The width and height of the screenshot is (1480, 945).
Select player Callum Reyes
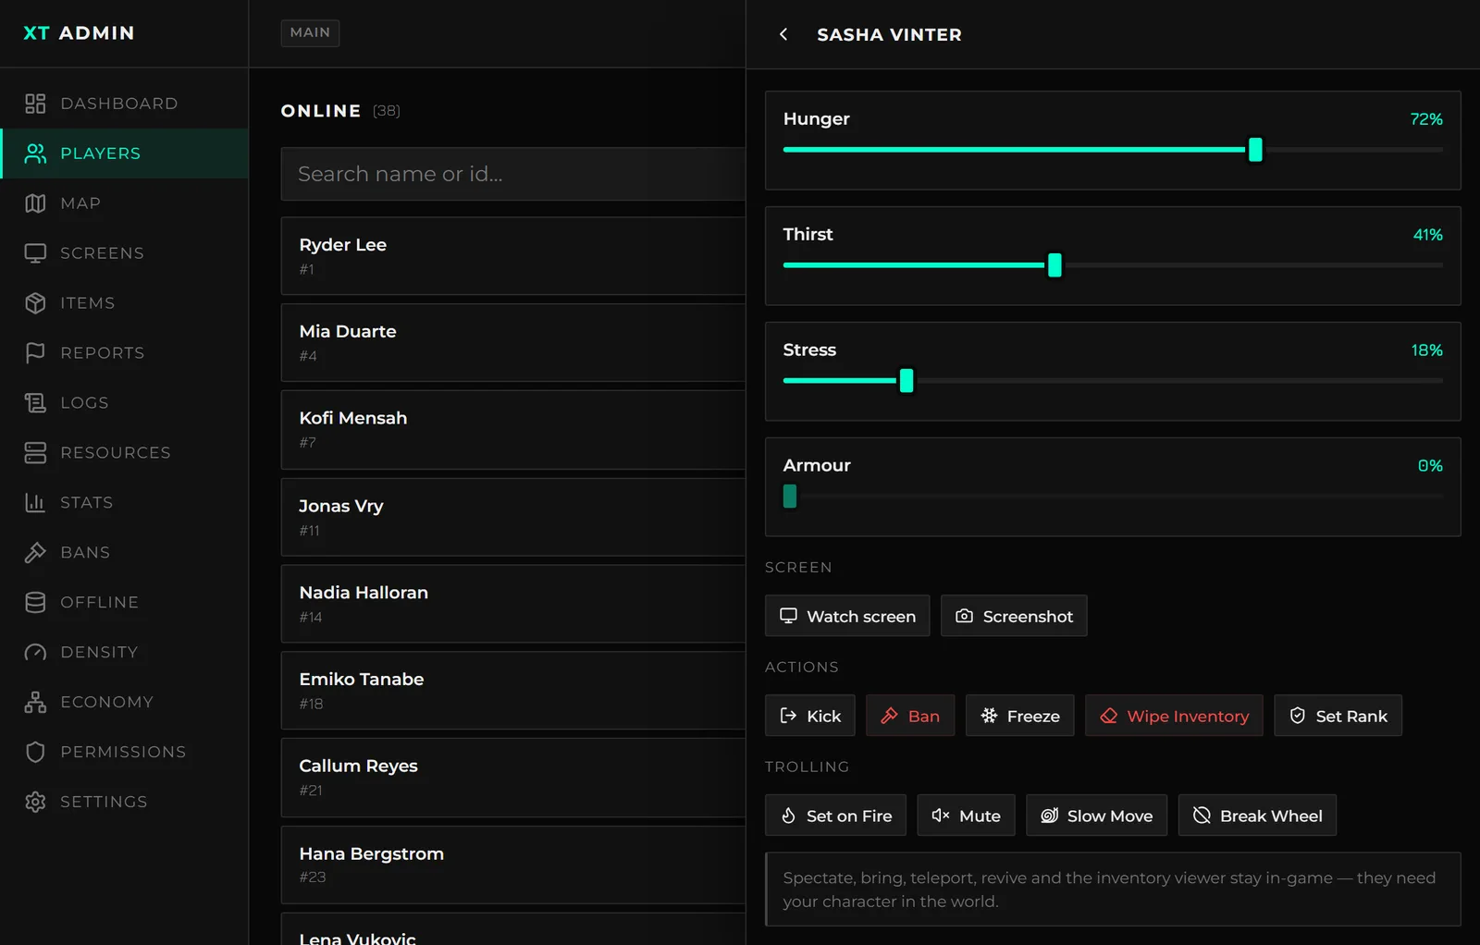point(513,778)
